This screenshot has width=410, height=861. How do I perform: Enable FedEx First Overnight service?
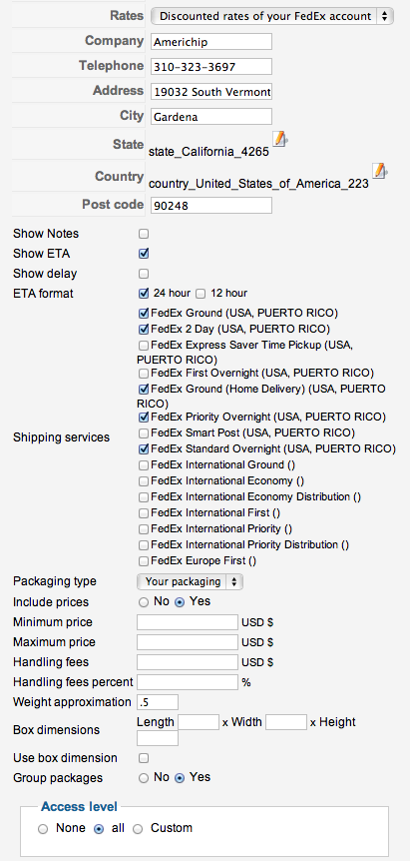coord(144,374)
